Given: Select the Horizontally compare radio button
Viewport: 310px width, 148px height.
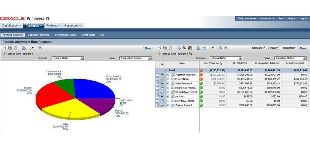Looking at the screenshot, I should 280,48.
